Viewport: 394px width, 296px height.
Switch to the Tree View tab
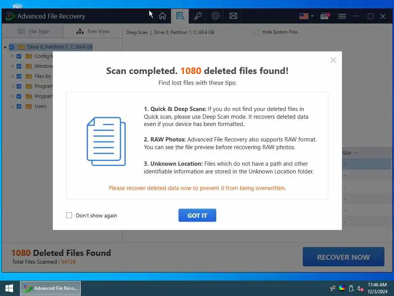[93, 31]
